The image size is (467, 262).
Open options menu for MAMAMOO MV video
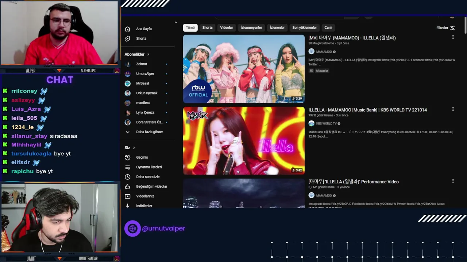[453, 37]
